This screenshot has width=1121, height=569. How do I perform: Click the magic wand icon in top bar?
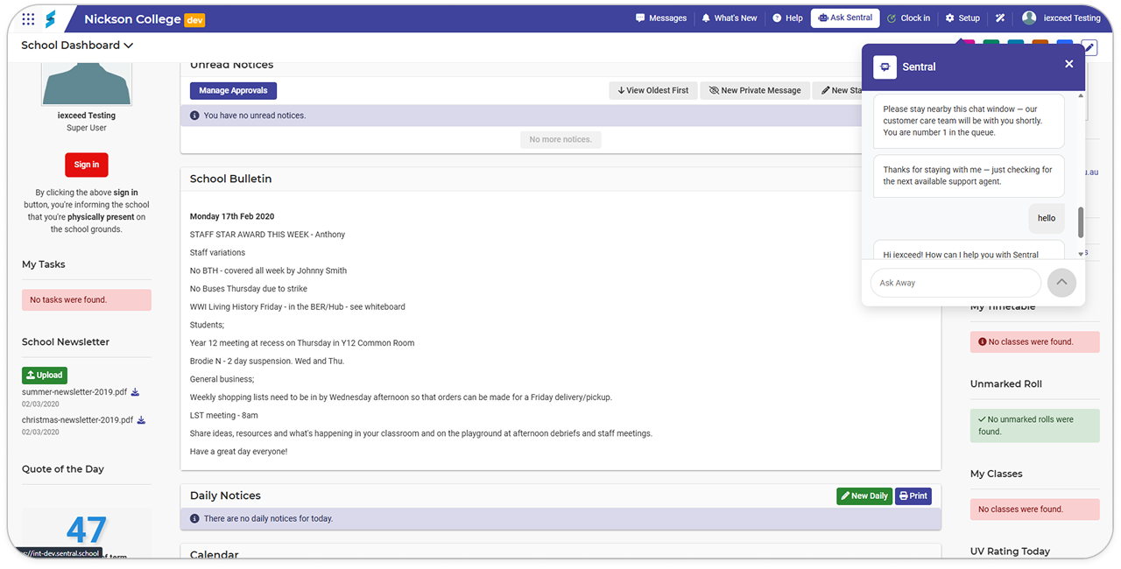coord(1000,18)
